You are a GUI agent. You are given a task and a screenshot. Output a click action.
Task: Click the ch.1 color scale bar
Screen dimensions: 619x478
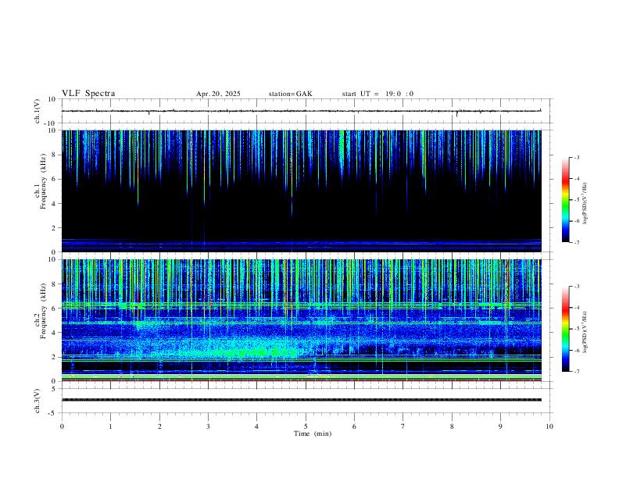(x=565, y=200)
